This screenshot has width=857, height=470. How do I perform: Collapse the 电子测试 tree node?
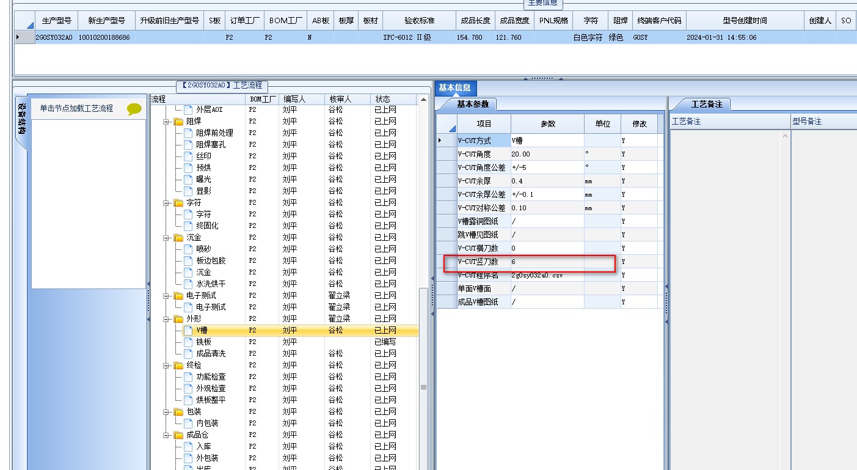point(166,295)
